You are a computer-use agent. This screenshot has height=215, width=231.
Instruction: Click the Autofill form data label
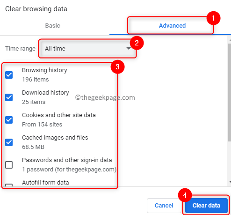(x=45, y=182)
